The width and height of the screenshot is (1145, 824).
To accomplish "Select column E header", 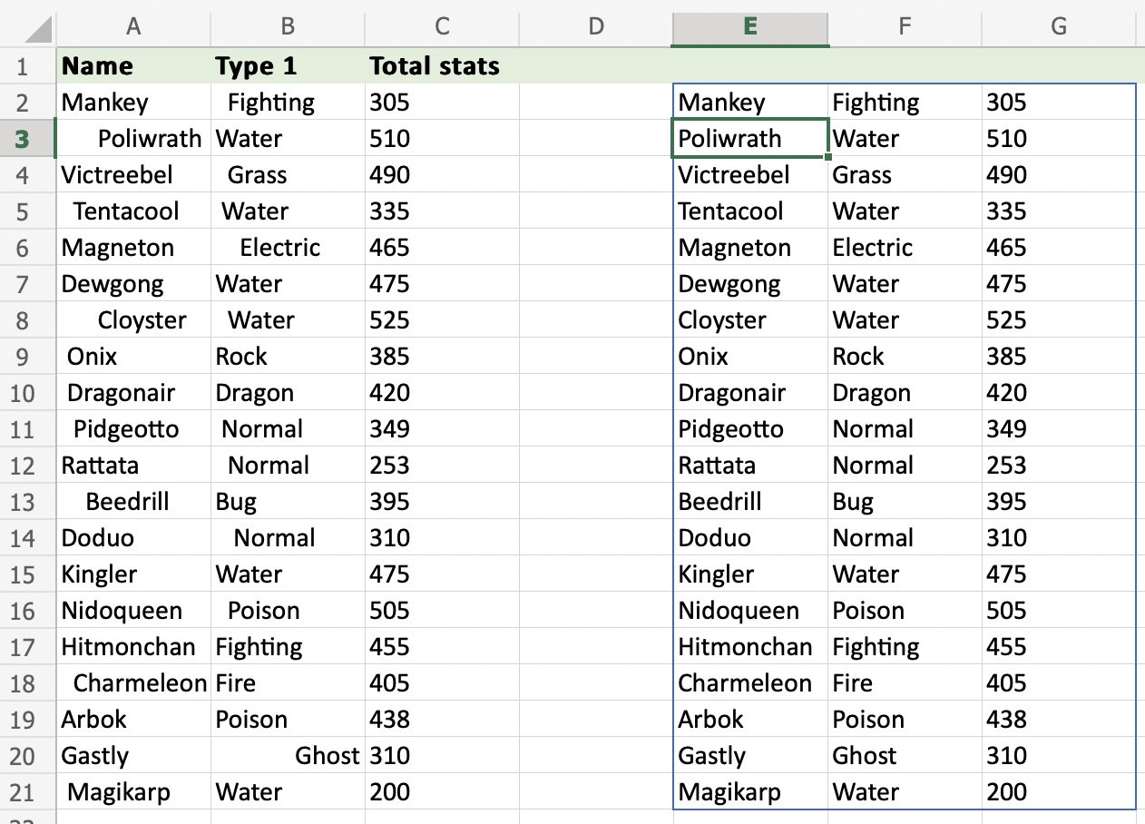I will (x=749, y=27).
